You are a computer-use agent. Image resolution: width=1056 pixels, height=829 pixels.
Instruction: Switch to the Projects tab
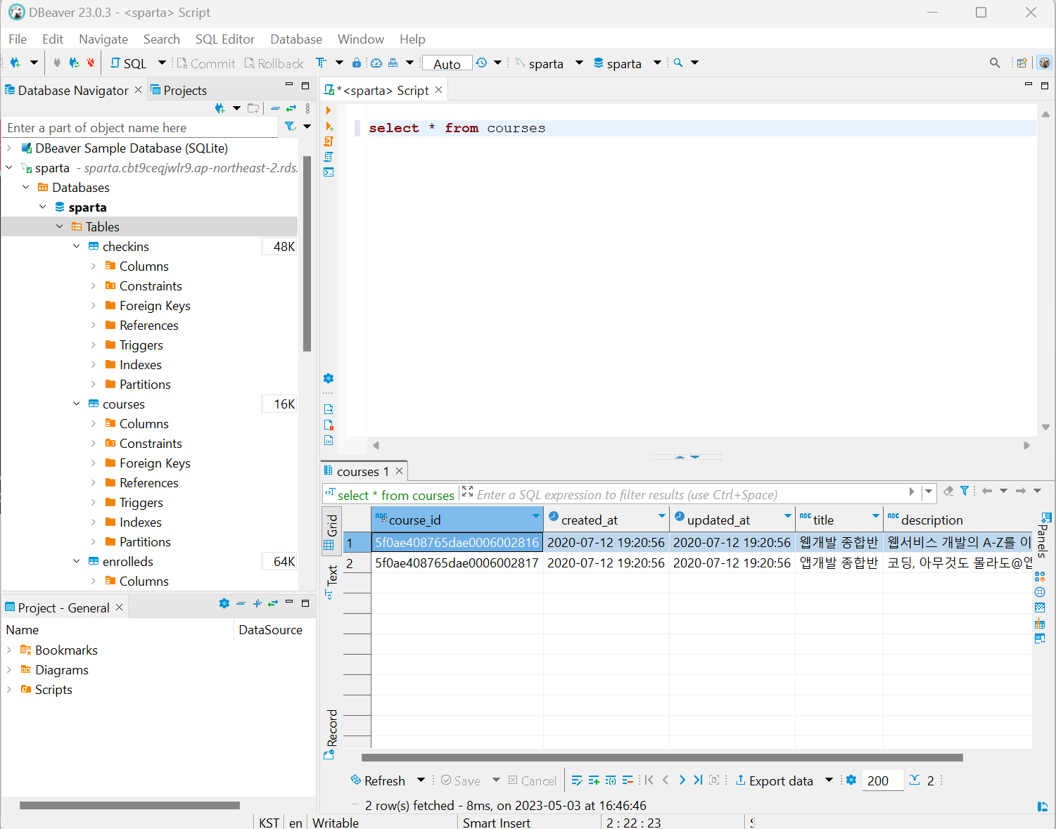click(x=179, y=90)
